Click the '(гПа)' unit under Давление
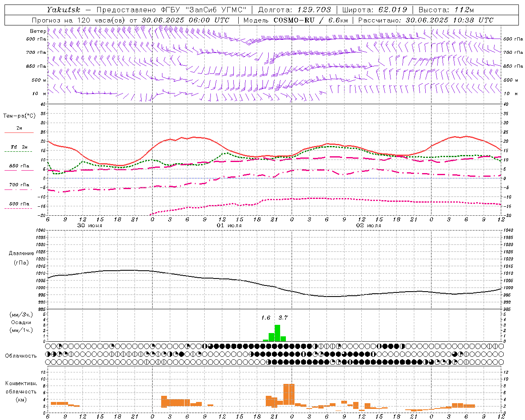Screen dimensions: 525x420 21,262
